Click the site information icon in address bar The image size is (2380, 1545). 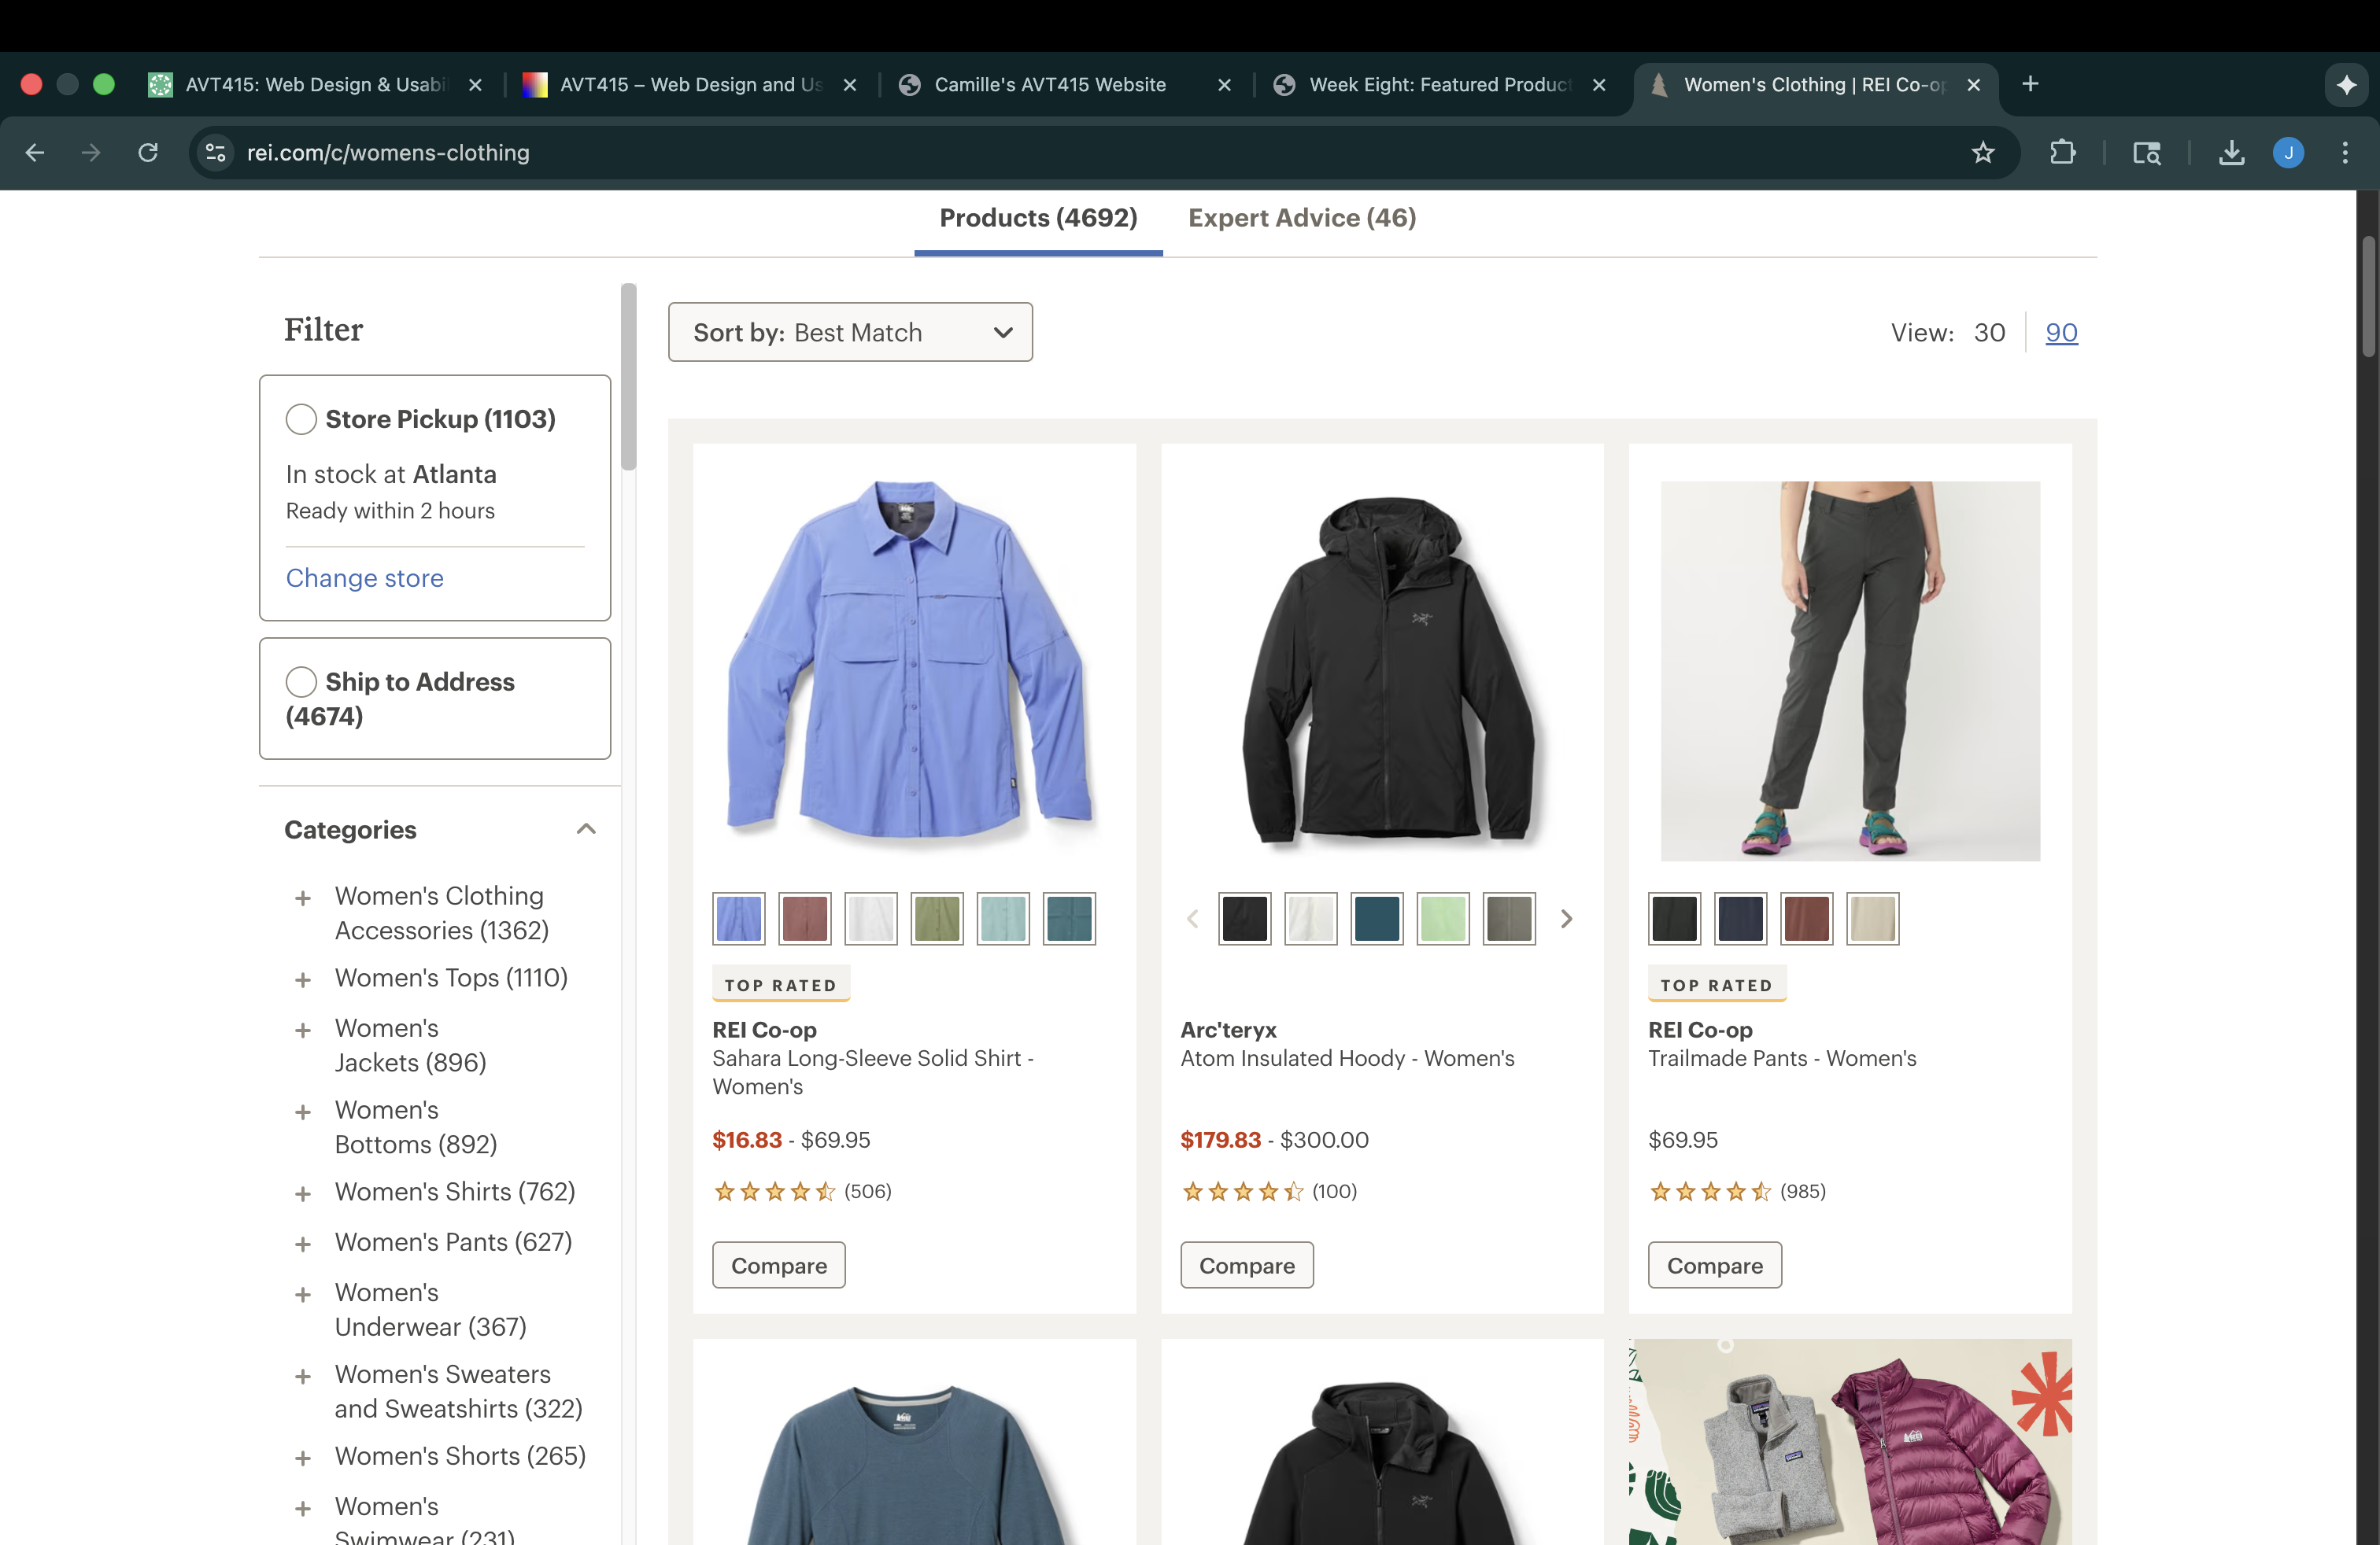pyautogui.click(x=215, y=153)
